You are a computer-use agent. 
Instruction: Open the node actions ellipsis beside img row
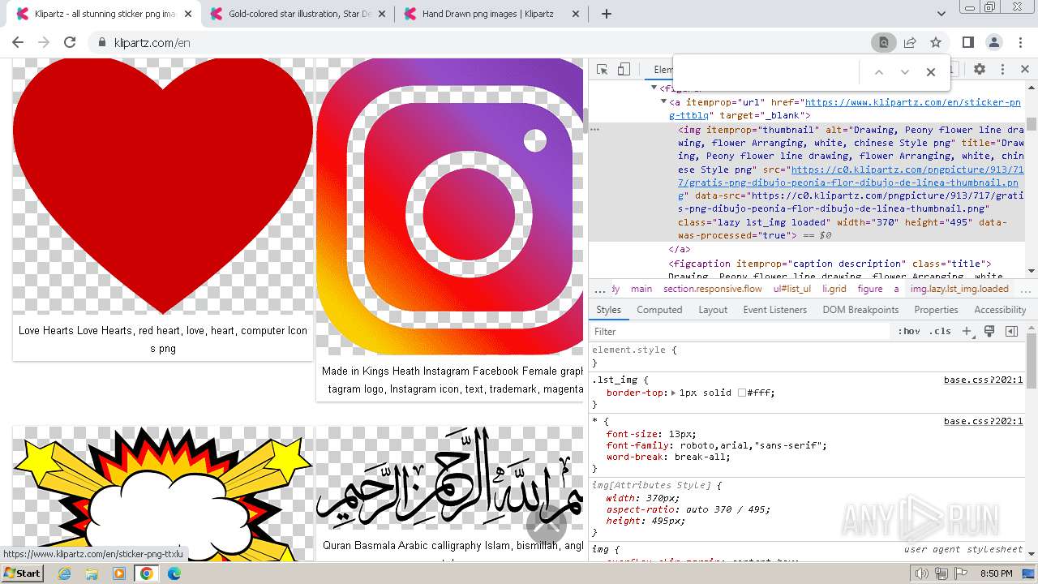pyautogui.click(x=594, y=129)
